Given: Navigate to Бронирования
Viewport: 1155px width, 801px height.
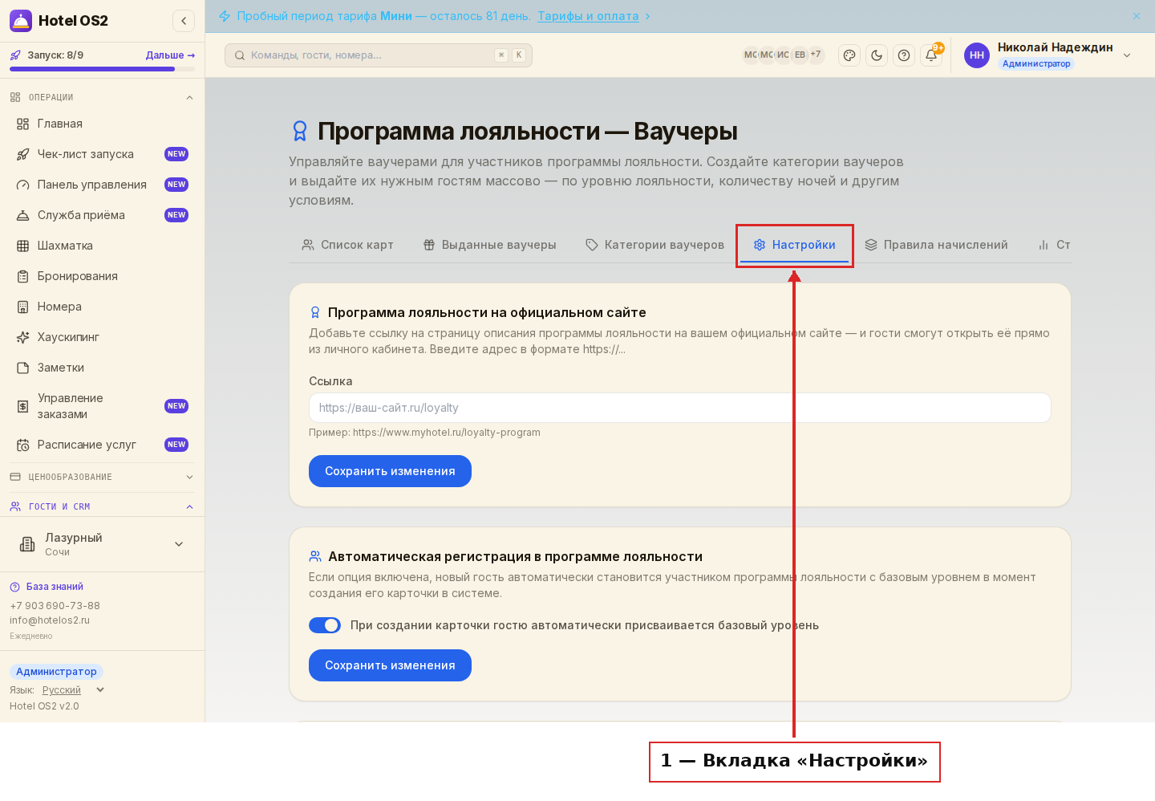Looking at the screenshot, I should point(102,276).
